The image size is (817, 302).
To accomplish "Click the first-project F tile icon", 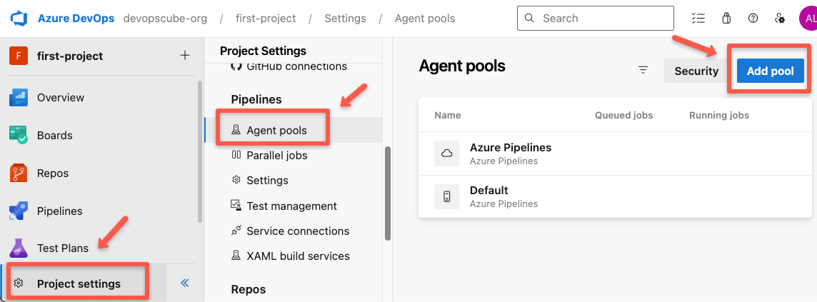I will pyautogui.click(x=19, y=56).
